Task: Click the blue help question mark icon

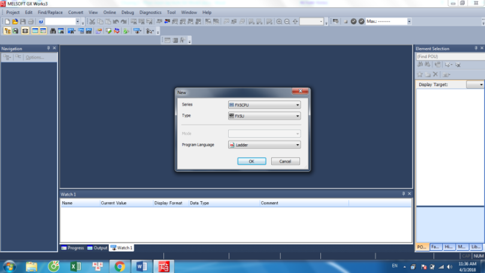Action: [41, 22]
